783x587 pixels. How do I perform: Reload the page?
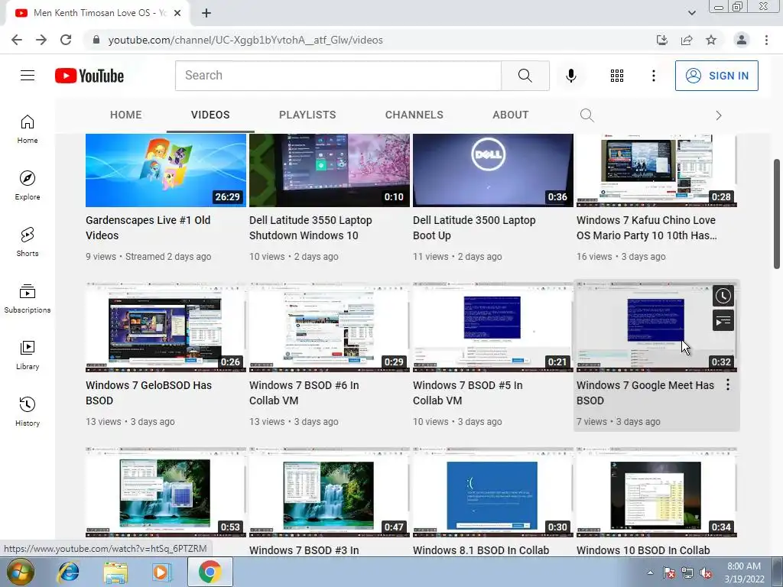66,40
